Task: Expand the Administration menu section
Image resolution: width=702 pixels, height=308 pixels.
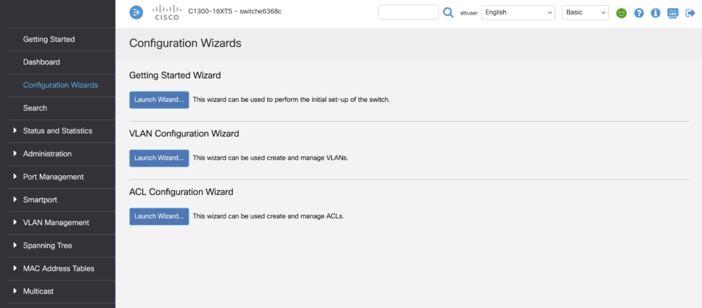Action: coord(47,154)
